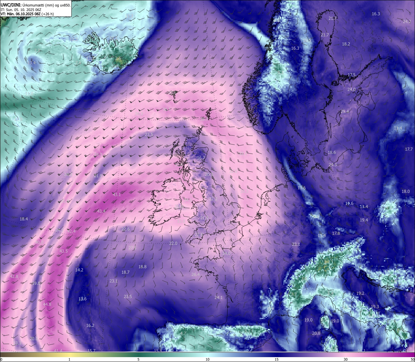Click the 'VT: Mán. 06.10.2025 08Z (+26 h)' line
The width and height of the screenshot is (415, 362).
pos(27,14)
